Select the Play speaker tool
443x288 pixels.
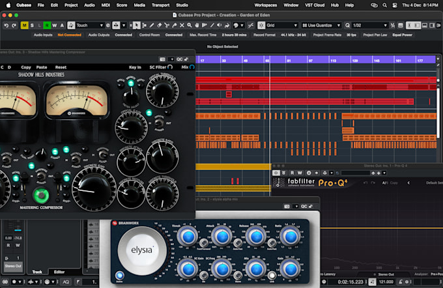click(x=220, y=25)
